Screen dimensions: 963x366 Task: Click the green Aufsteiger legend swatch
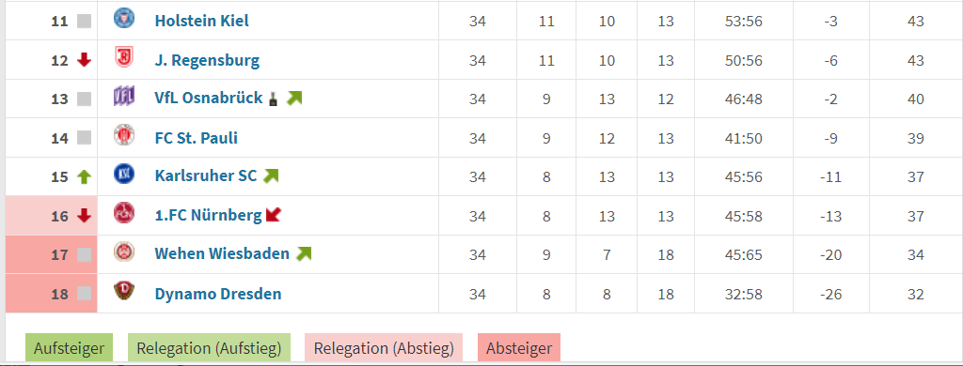click(69, 349)
